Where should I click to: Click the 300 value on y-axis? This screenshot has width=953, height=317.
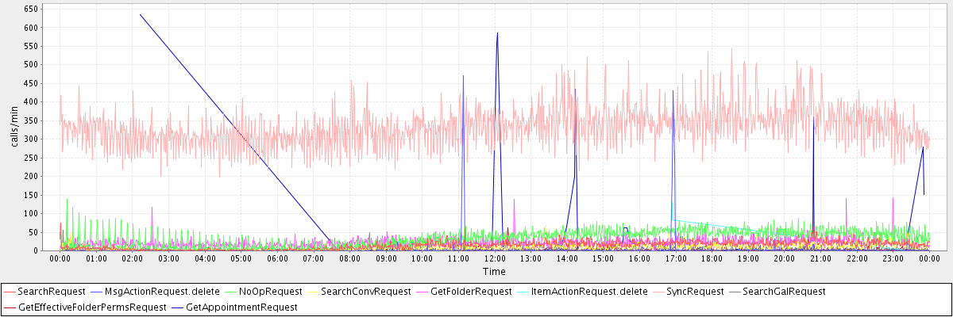coord(32,139)
